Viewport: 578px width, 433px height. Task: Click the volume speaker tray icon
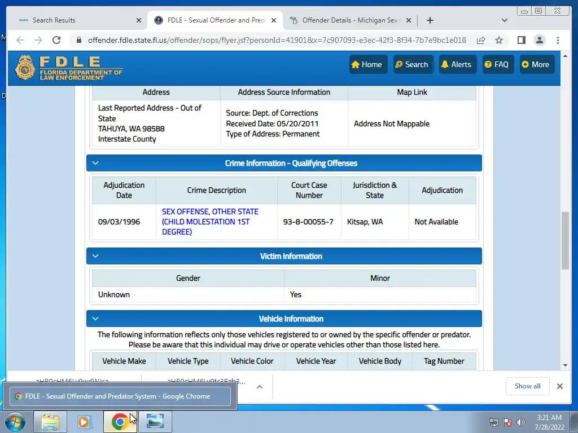520,423
